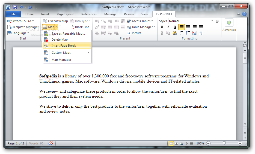Toggle justify alignment
Viewport: 255px width, 154px height.
[x=201, y=27]
